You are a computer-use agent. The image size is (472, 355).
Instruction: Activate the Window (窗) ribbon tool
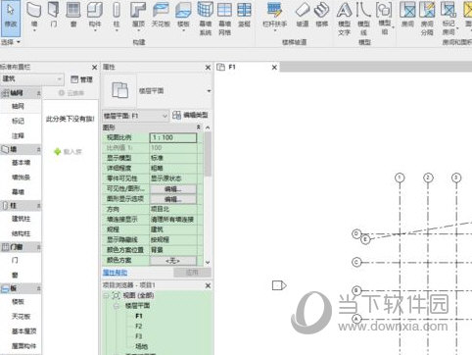click(73, 15)
